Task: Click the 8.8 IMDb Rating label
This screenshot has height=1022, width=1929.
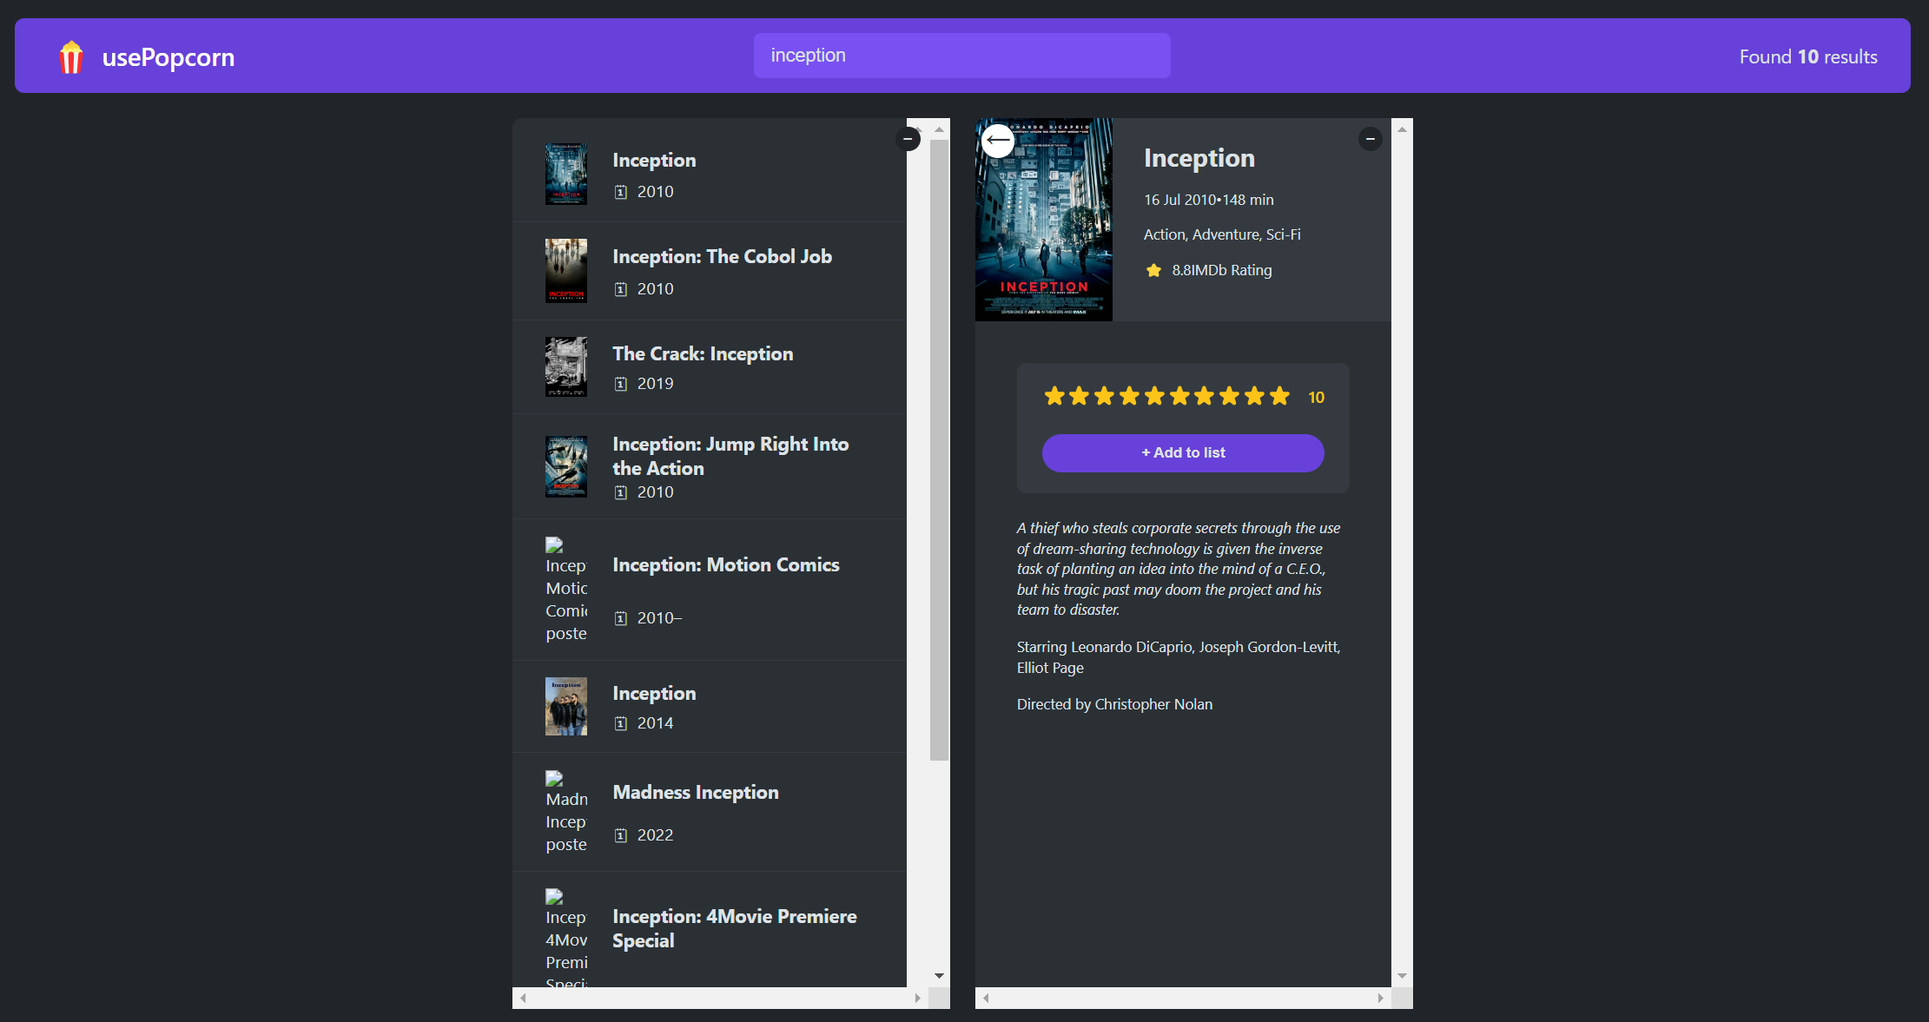Action: click(1221, 270)
